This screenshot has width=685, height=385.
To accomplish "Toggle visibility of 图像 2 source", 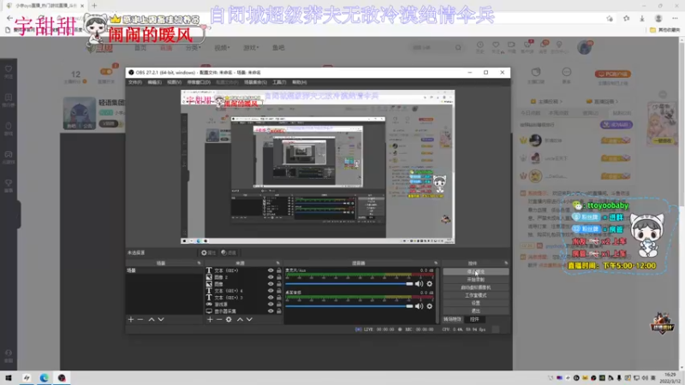I will (271, 277).
